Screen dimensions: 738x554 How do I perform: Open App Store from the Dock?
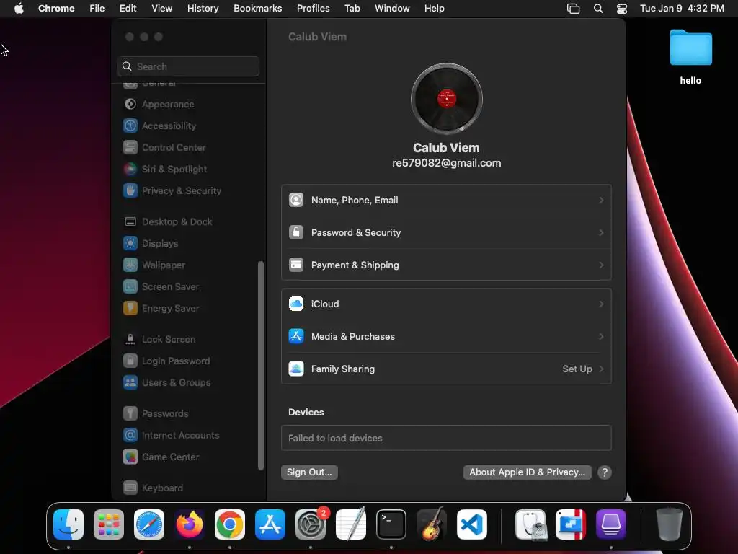tap(270, 524)
